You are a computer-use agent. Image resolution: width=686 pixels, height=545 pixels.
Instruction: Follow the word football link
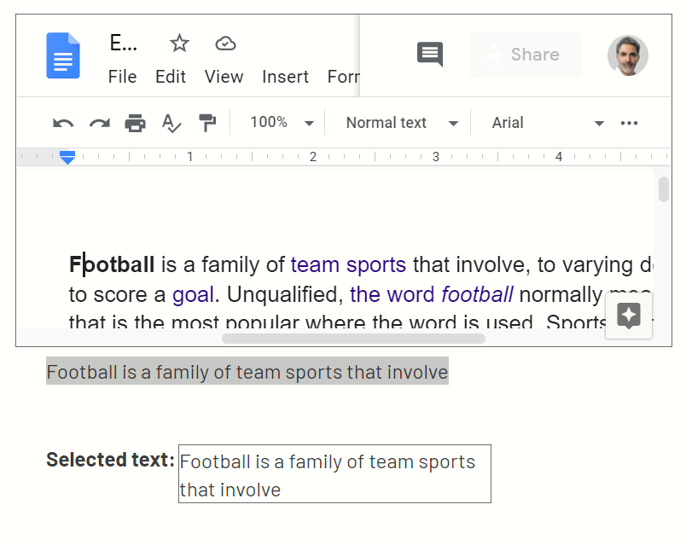432,294
